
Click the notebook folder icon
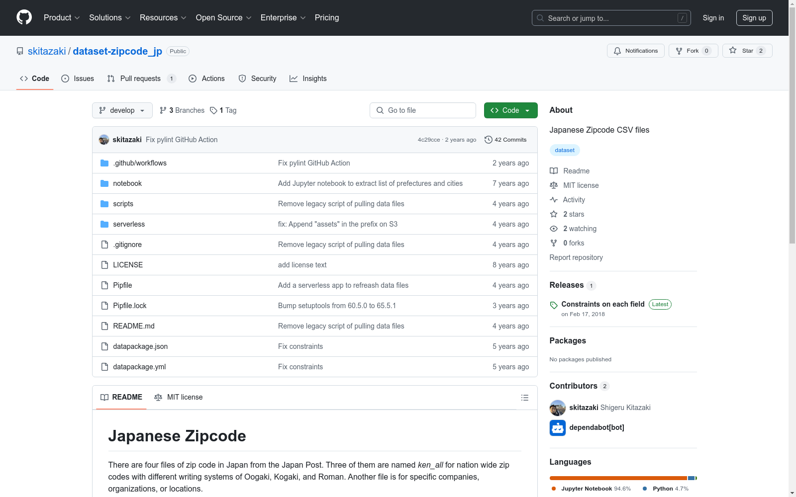(x=104, y=183)
